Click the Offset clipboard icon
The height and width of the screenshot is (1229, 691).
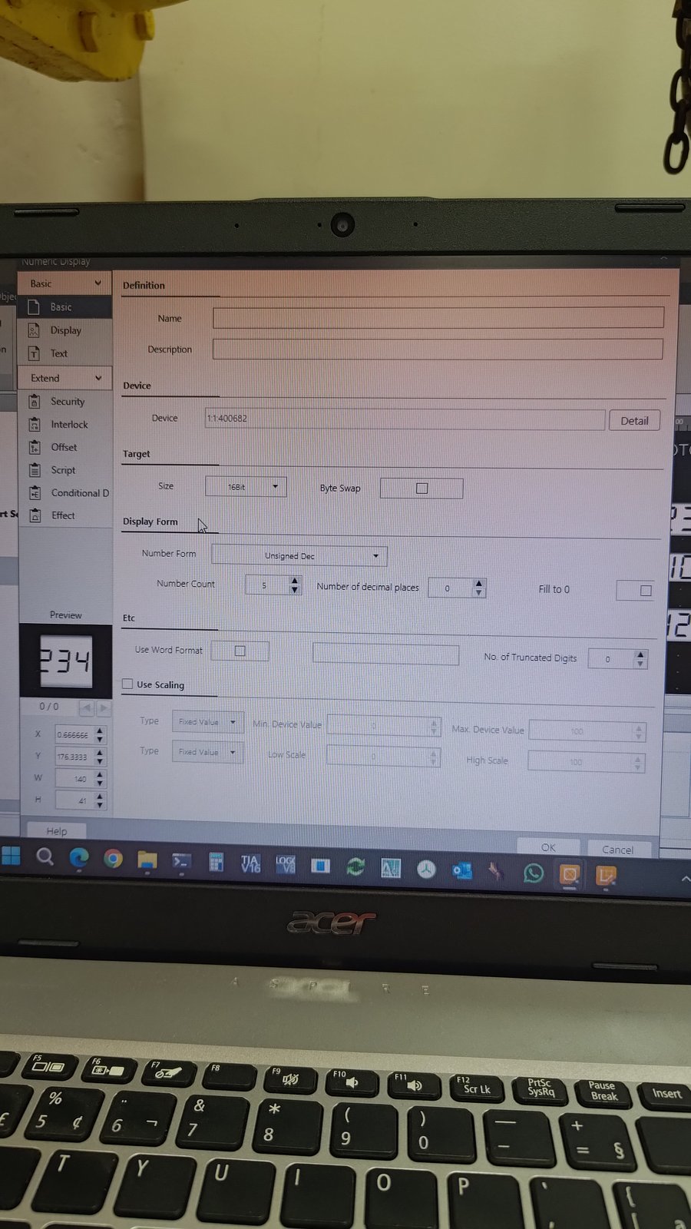(35, 447)
